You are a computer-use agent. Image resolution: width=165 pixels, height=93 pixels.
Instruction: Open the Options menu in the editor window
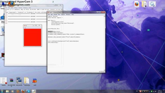pyautogui.click(x=63, y=14)
